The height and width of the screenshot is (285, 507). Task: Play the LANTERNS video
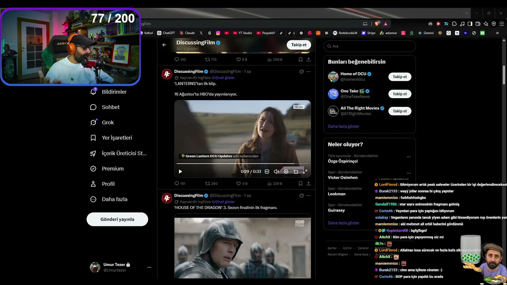point(180,171)
